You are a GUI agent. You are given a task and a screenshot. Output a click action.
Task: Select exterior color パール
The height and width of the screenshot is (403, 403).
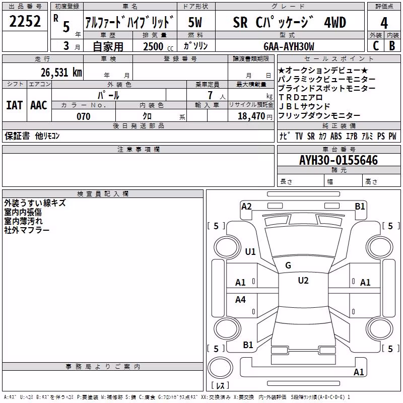coord(108,95)
